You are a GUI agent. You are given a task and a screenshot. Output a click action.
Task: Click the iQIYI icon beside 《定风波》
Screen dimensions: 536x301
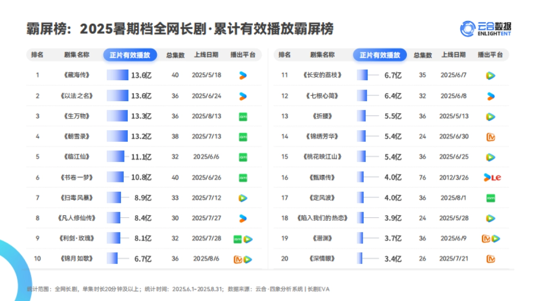click(490, 197)
